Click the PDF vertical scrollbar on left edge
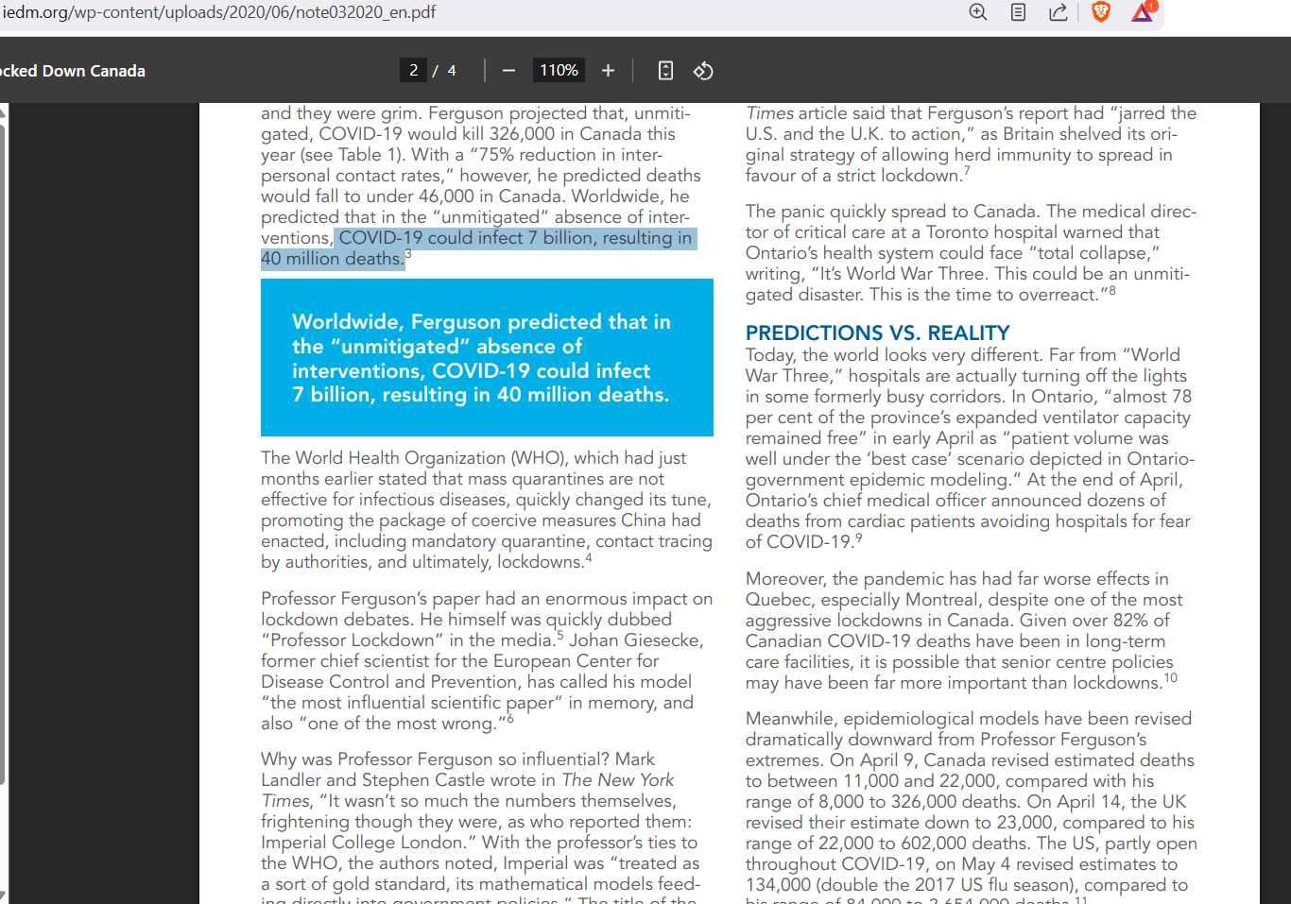The width and height of the screenshot is (1291, 904). pos(3,453)
